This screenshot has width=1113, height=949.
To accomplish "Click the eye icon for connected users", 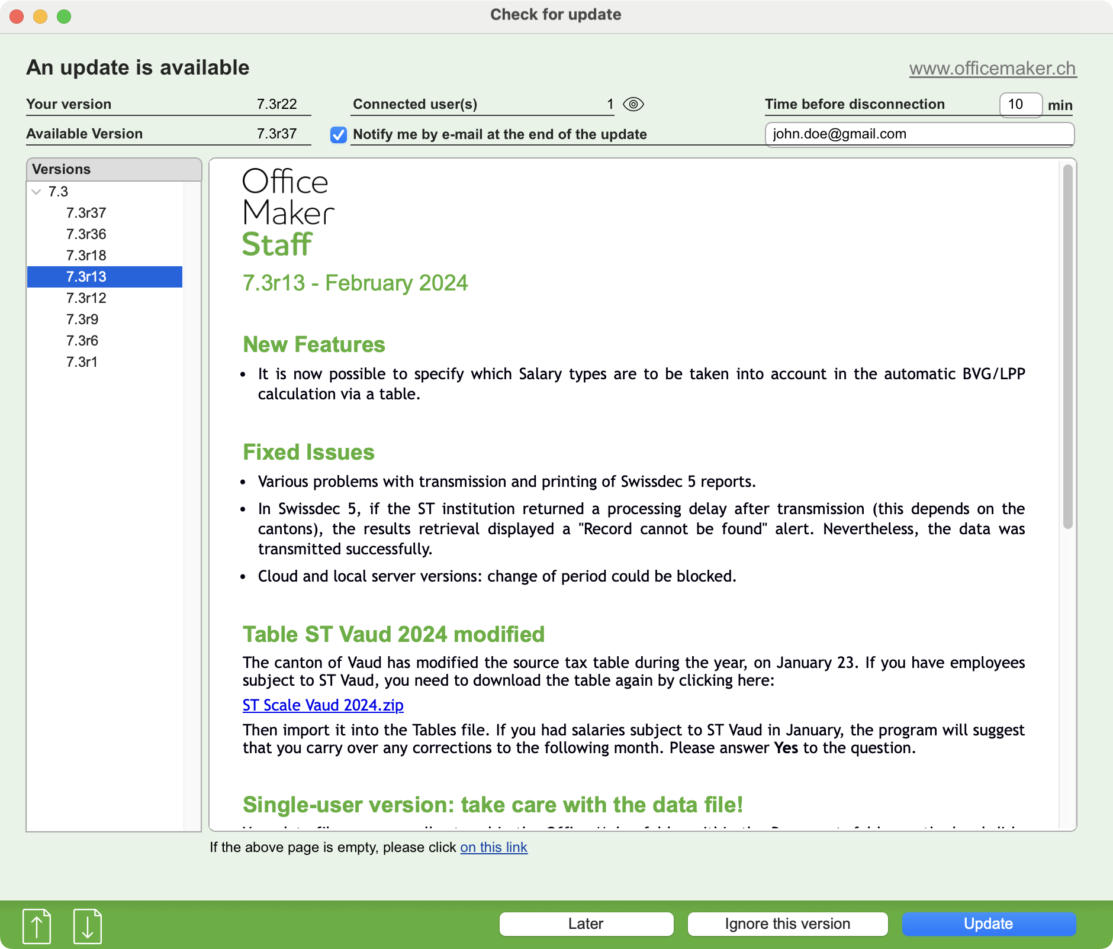I will click(633, 104).
